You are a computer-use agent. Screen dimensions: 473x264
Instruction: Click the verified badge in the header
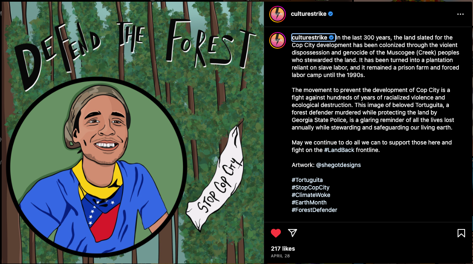[330, 14]
